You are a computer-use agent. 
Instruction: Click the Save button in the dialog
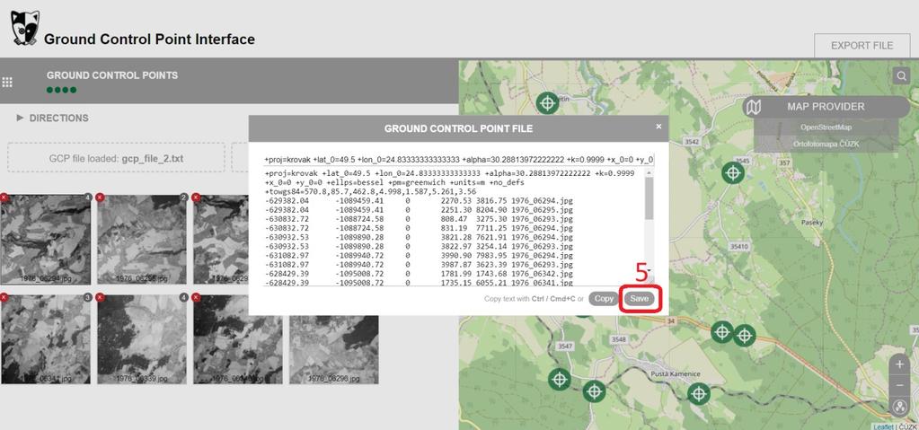[x=640, y=298]
